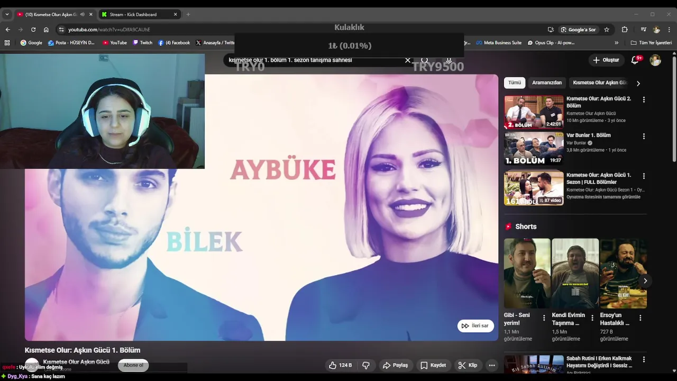Open the Posta - HÜSEYİN bookmark
677x381 pixels.
point(71,43)
